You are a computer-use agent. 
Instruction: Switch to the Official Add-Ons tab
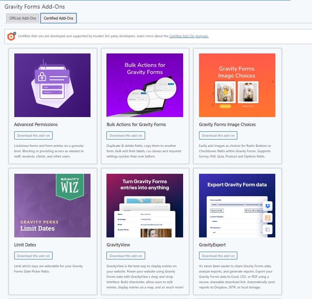(23, 18)
